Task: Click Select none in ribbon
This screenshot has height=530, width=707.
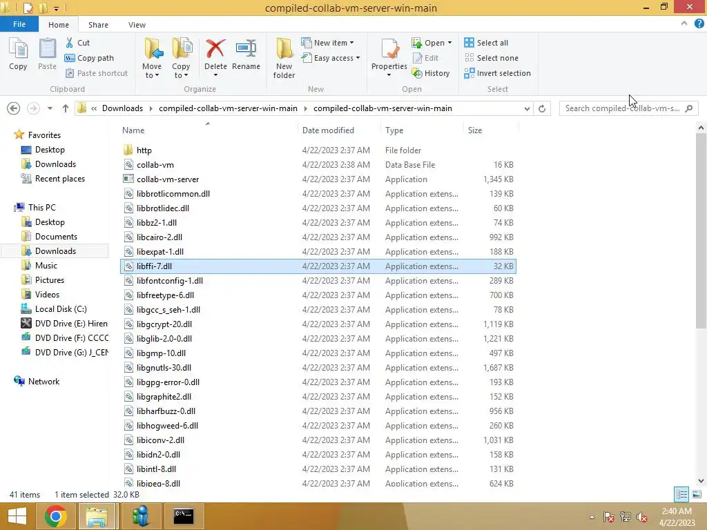Action: (x=492, y=58)
